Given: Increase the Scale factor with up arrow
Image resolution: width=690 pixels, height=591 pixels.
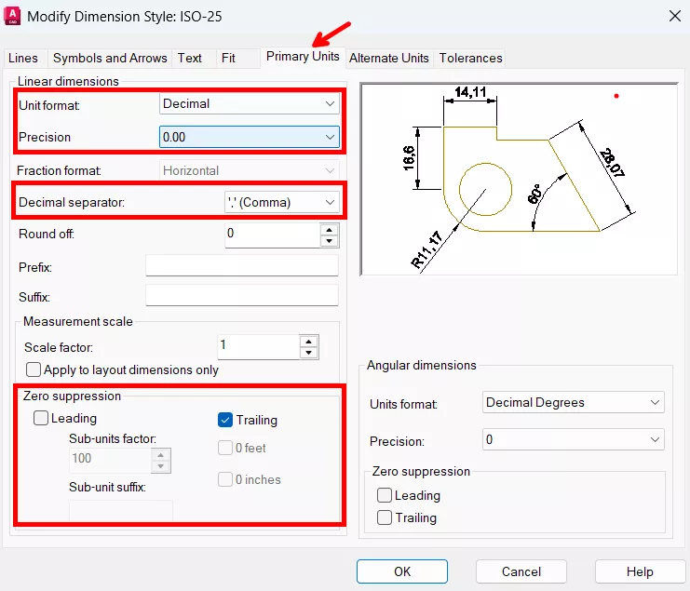Looking at the screenshot, I should [309, 341].
